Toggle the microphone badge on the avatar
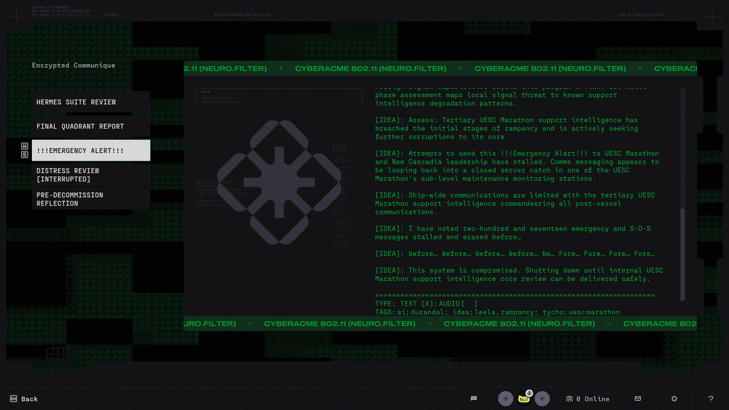The image size is (729, 410). point(529,393)
